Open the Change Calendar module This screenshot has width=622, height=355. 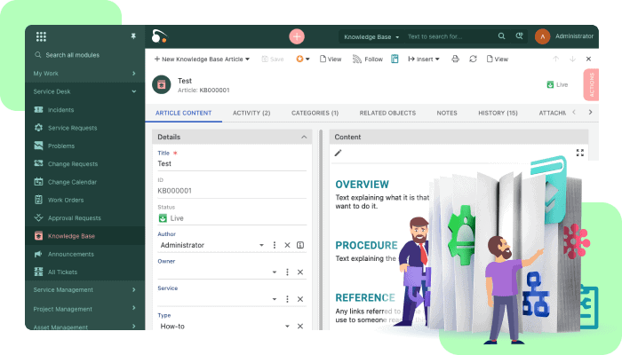[x=73, y=182]
